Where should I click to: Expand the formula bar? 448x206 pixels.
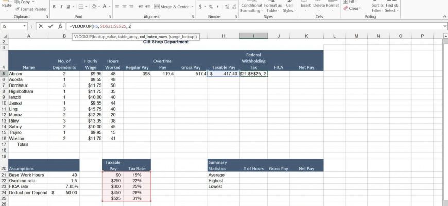(445, 26)
